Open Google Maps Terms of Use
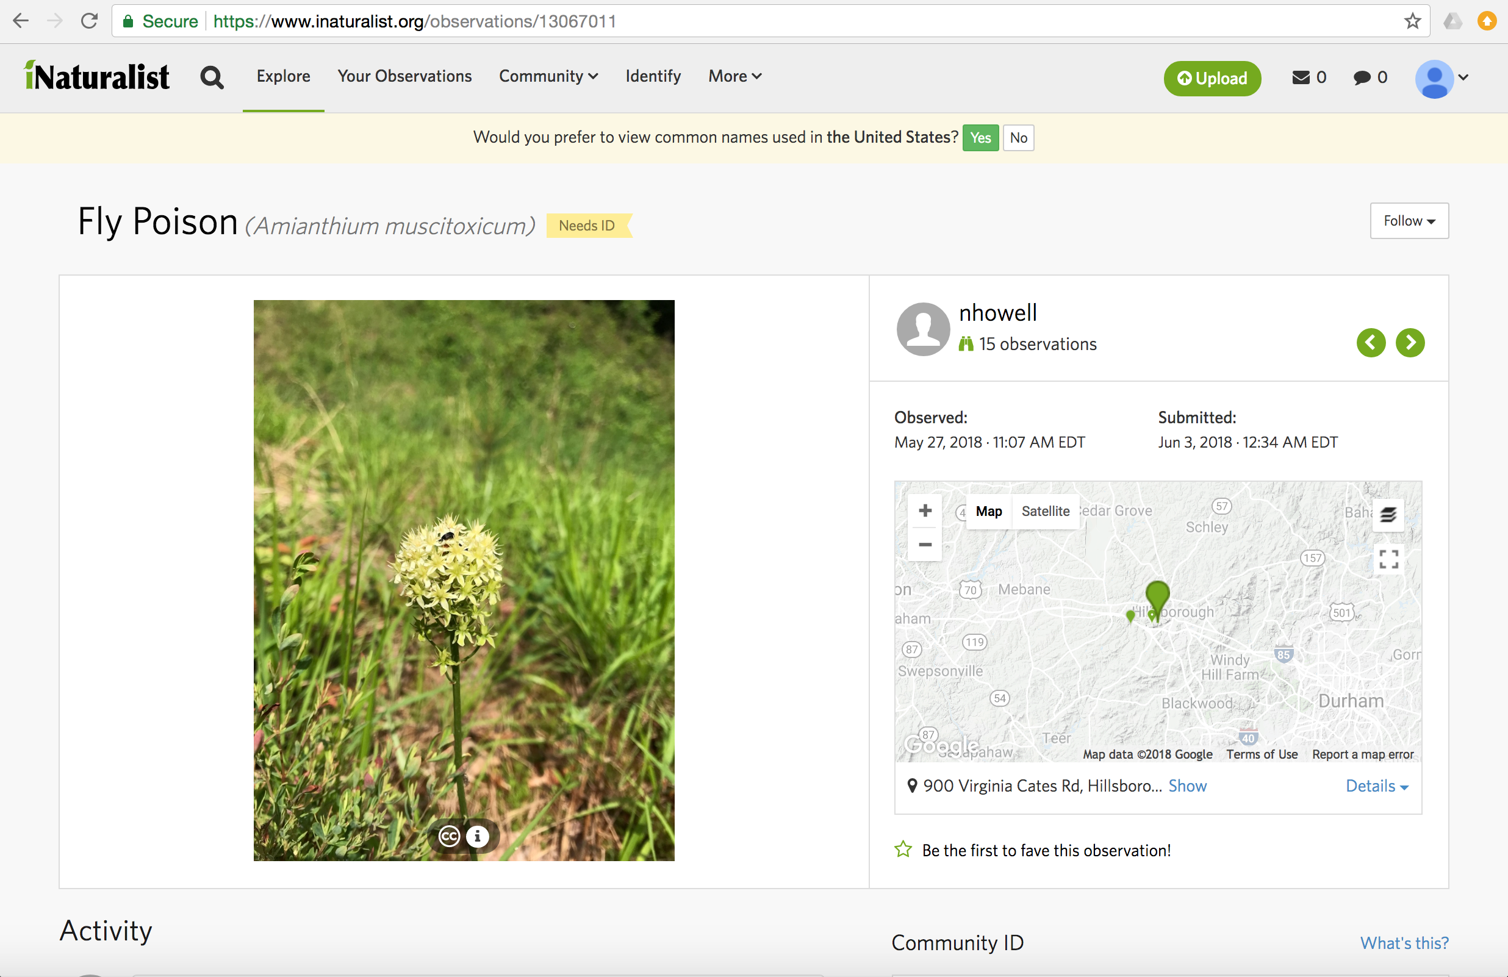Viewport: 1508px width, 977px height. point(1262,754)
